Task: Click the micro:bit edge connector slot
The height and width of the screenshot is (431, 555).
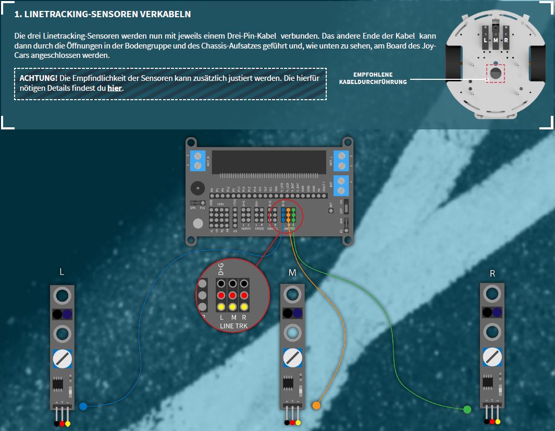Action: coord(269,163)
